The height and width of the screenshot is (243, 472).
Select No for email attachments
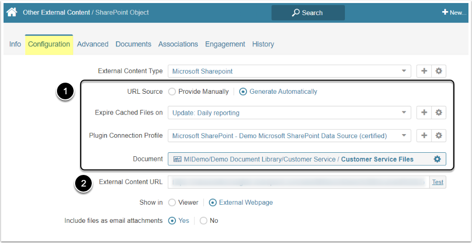[x=204, y=221]
